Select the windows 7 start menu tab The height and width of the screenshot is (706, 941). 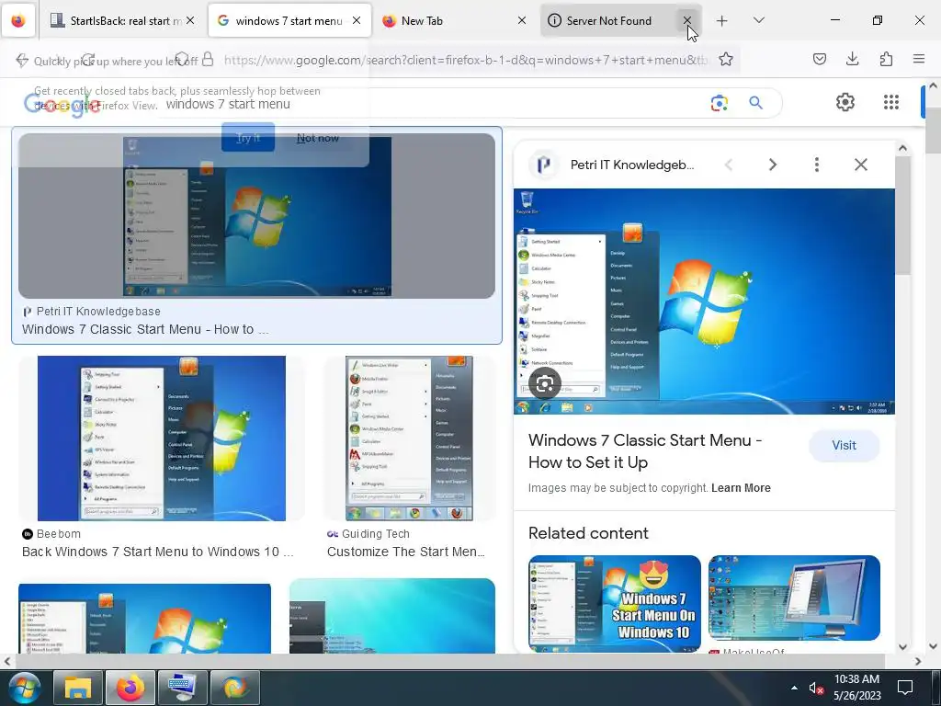pyautogui.click(x=289, y=20)
